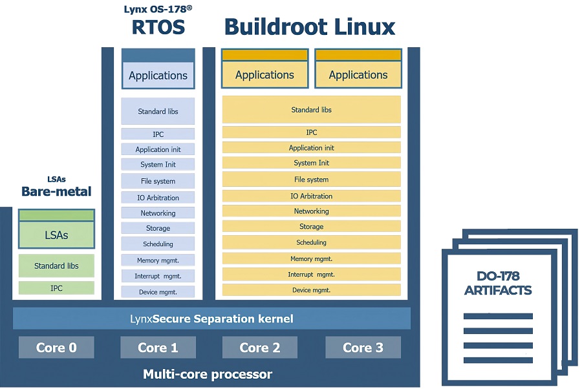Select Device mgmt. in the RTOS column
Image resolution: width=582 pixels, height=389 pixels.
click(x=158, y=292)
